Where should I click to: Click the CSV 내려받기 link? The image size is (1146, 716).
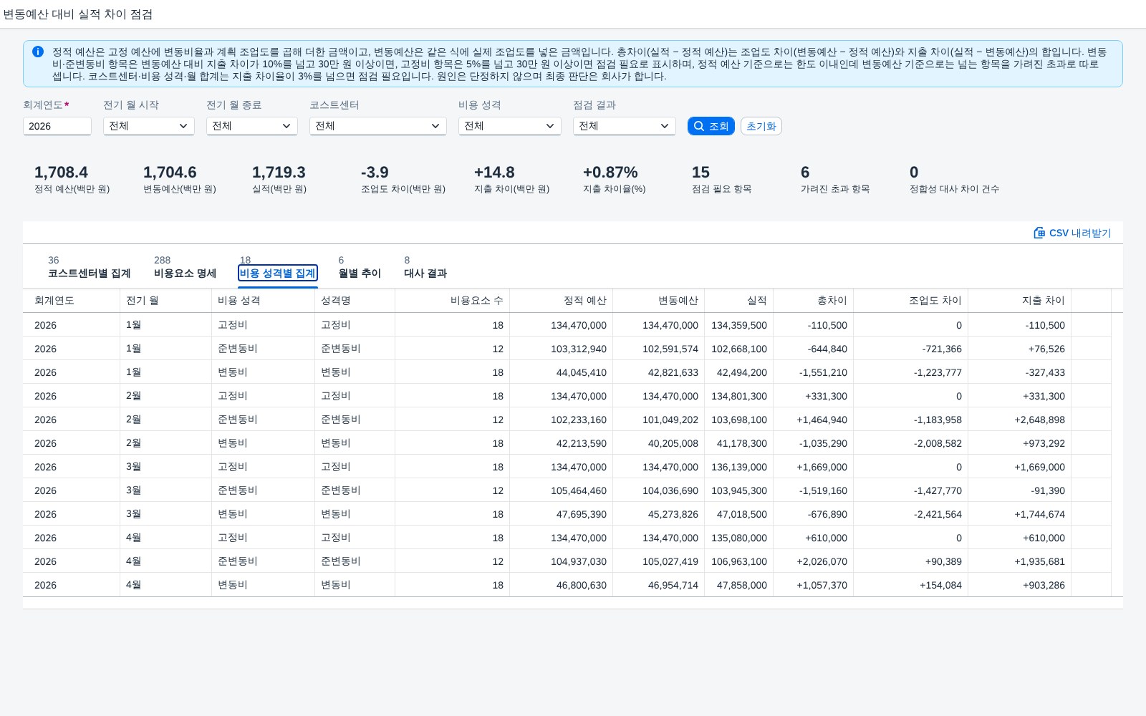(x=1072, y=233)
